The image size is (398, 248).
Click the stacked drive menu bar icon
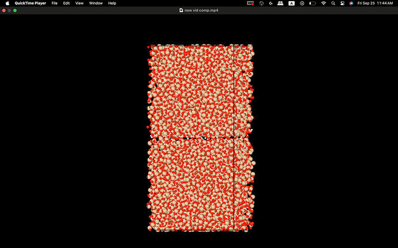(280, 3)
